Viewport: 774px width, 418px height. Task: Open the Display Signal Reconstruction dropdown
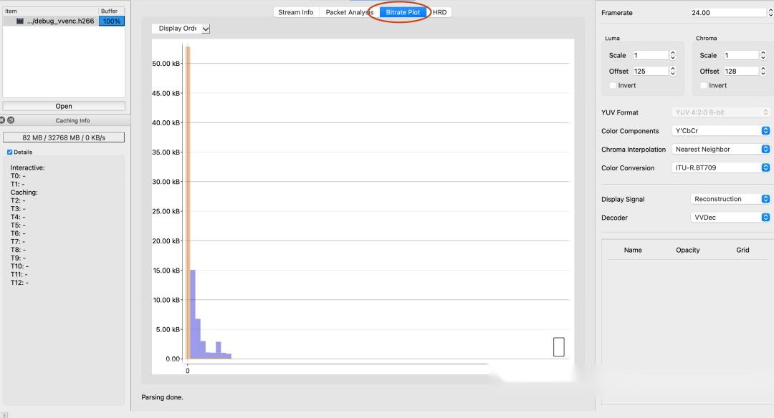coord(730,199)
